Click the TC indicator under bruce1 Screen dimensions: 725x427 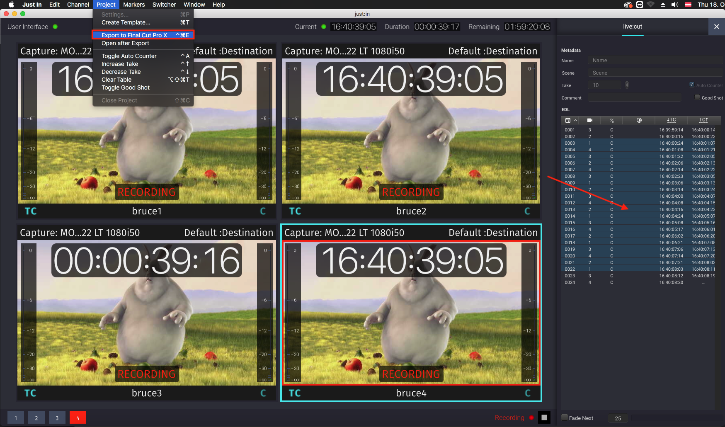31,211
